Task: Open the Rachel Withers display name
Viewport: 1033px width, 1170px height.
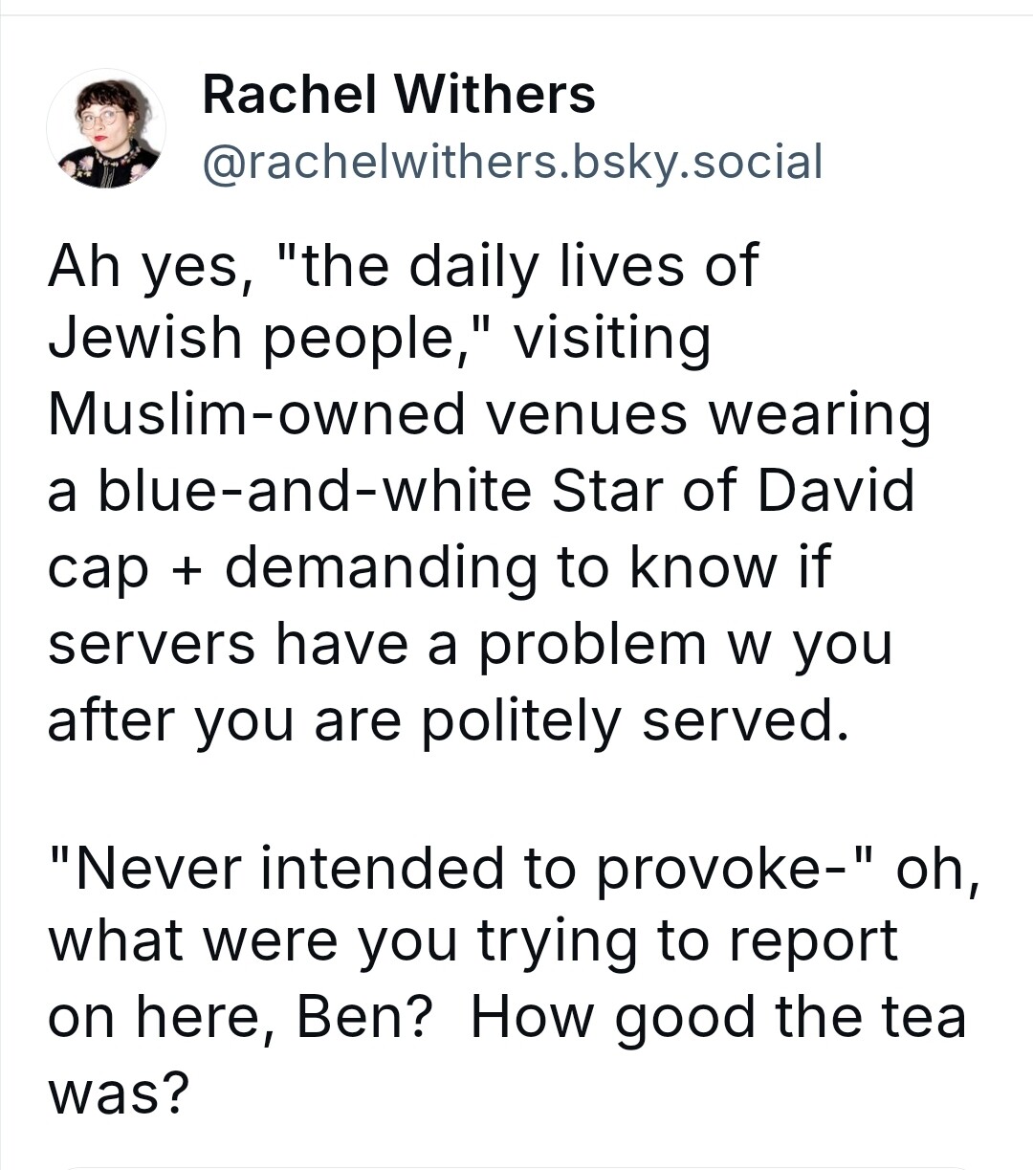Action: [399, 95]
